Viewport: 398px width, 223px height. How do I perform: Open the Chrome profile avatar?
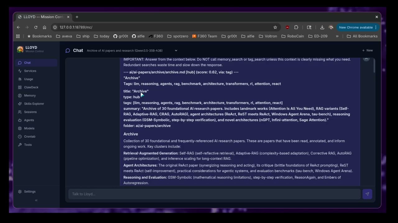[x=331, y=27]
